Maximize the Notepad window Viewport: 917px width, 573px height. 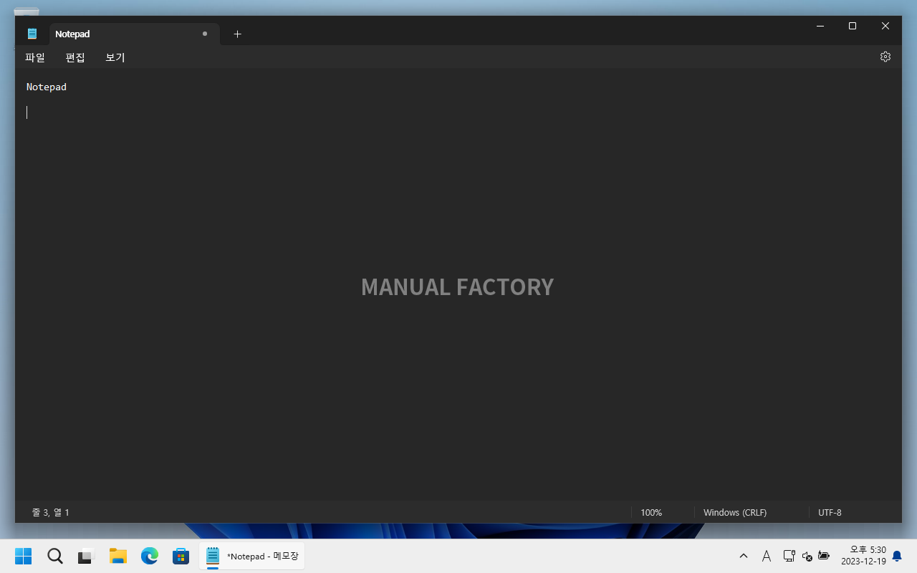click(853, 26)
